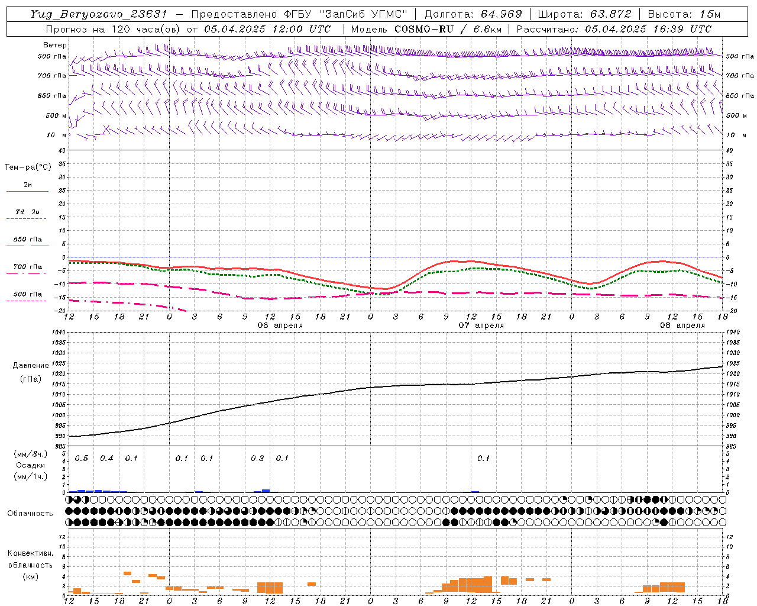
Task: Click the precipitation value "0.4"
Action: pos(106,459)
